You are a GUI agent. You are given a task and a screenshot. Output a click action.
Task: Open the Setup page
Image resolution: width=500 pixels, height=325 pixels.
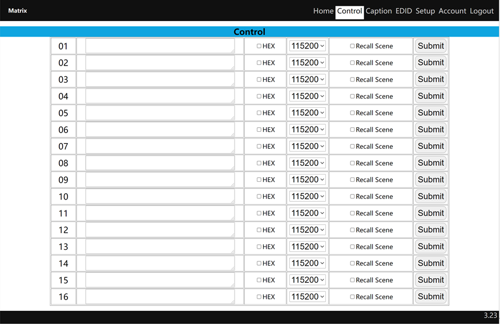(425, 11)
